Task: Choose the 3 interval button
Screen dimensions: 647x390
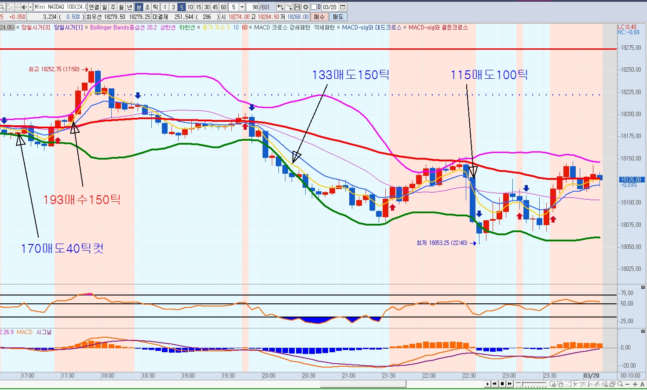Action: pyautogui.click(x=173, y=7)
